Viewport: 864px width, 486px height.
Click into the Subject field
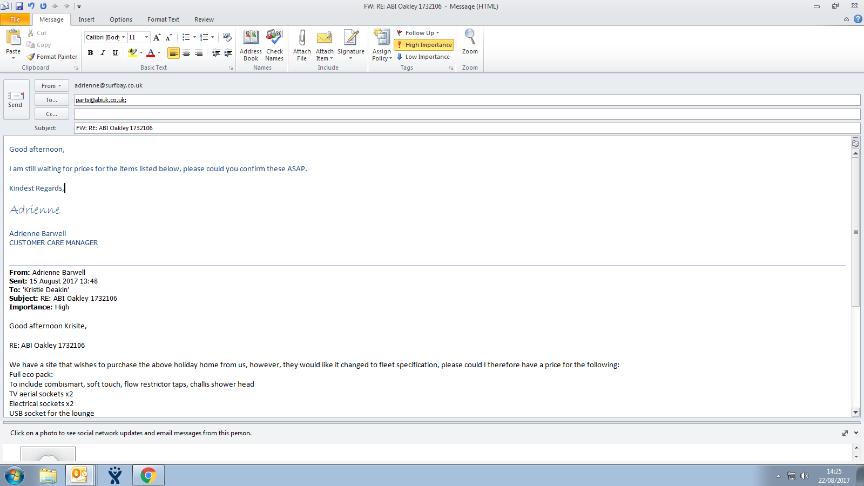point(464,128)
